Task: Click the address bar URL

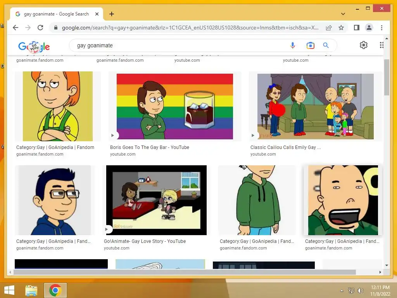Action: pyautogui.click(x=190, y=28)
